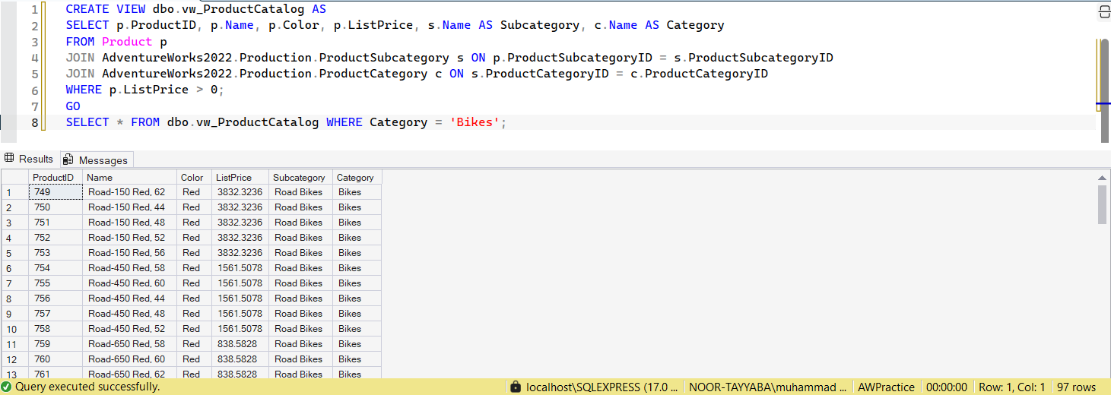This screenshot has width=1111, height=395.
Task: Click the cell 'Road-150 Red, 62'
Action: (129, 192)
